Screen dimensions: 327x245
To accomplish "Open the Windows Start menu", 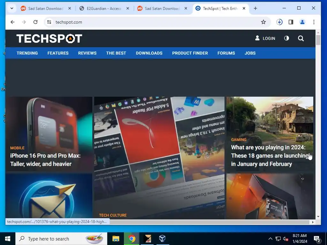I will pos(8,239).
